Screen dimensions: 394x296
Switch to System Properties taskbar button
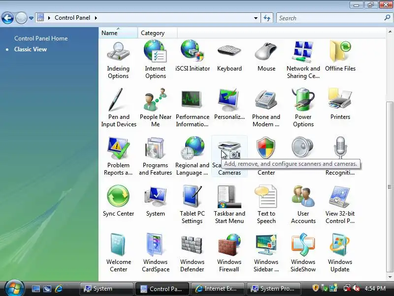tap(273, 289)
